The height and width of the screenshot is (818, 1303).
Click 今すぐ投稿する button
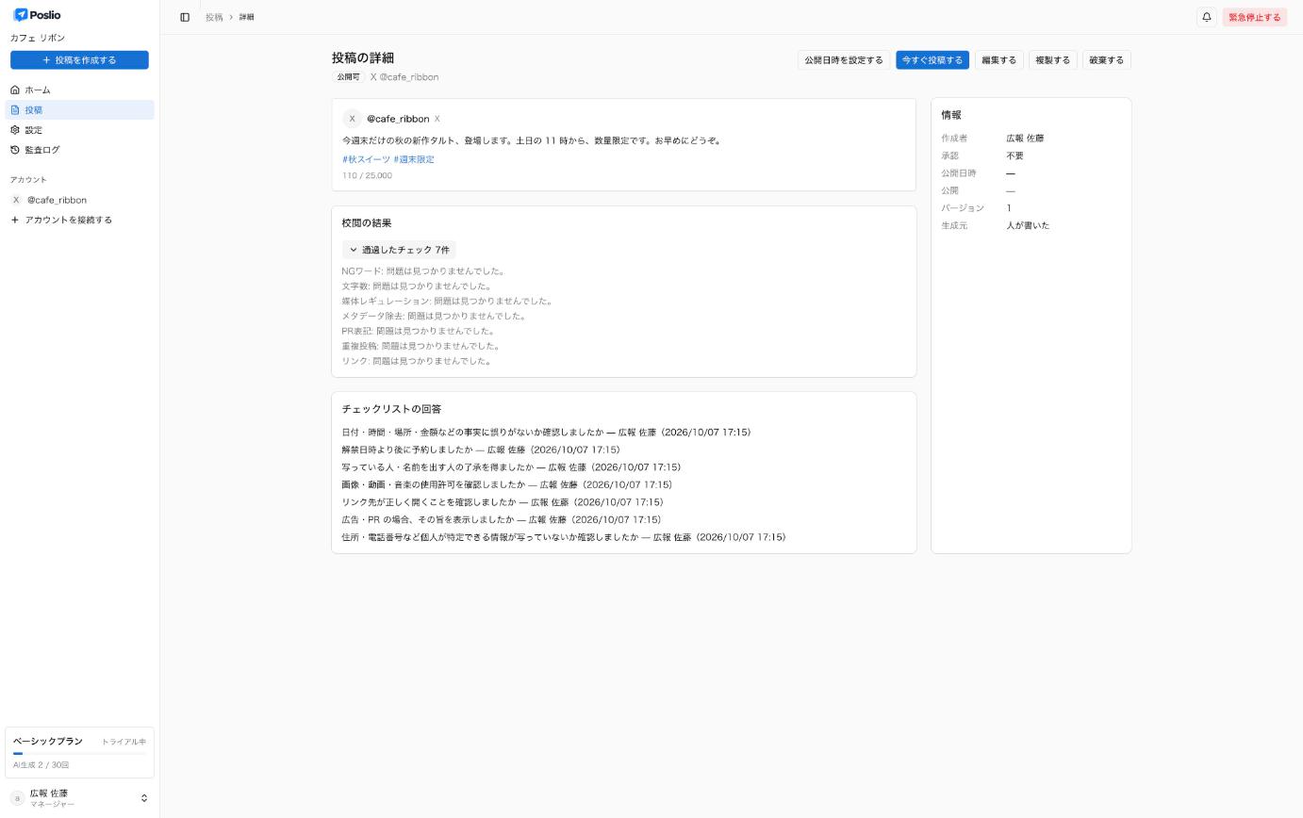(932, 60)
